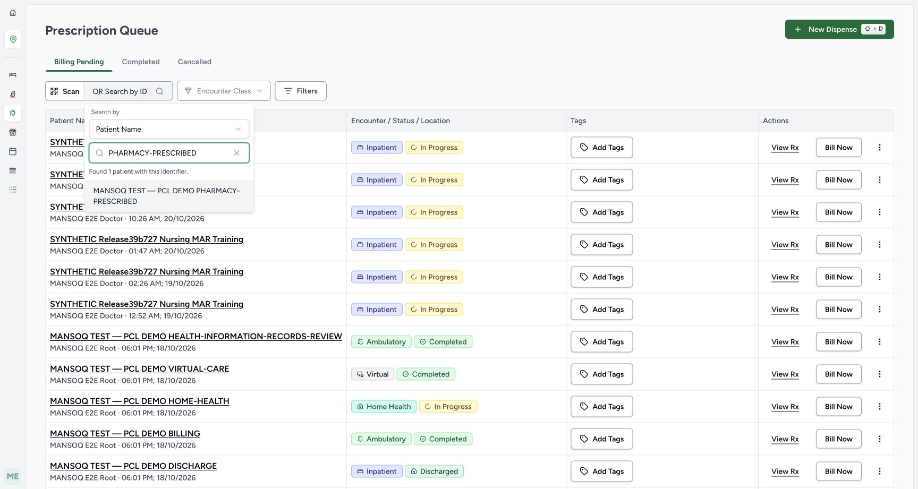
Task: Select MANSOQ TEST PCL DEMO PHARMACY-PRESCRIBED result
Action: [x=169, y=196]
